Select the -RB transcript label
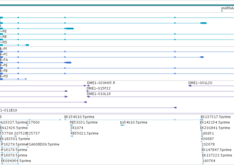 (x=3, y=37)
